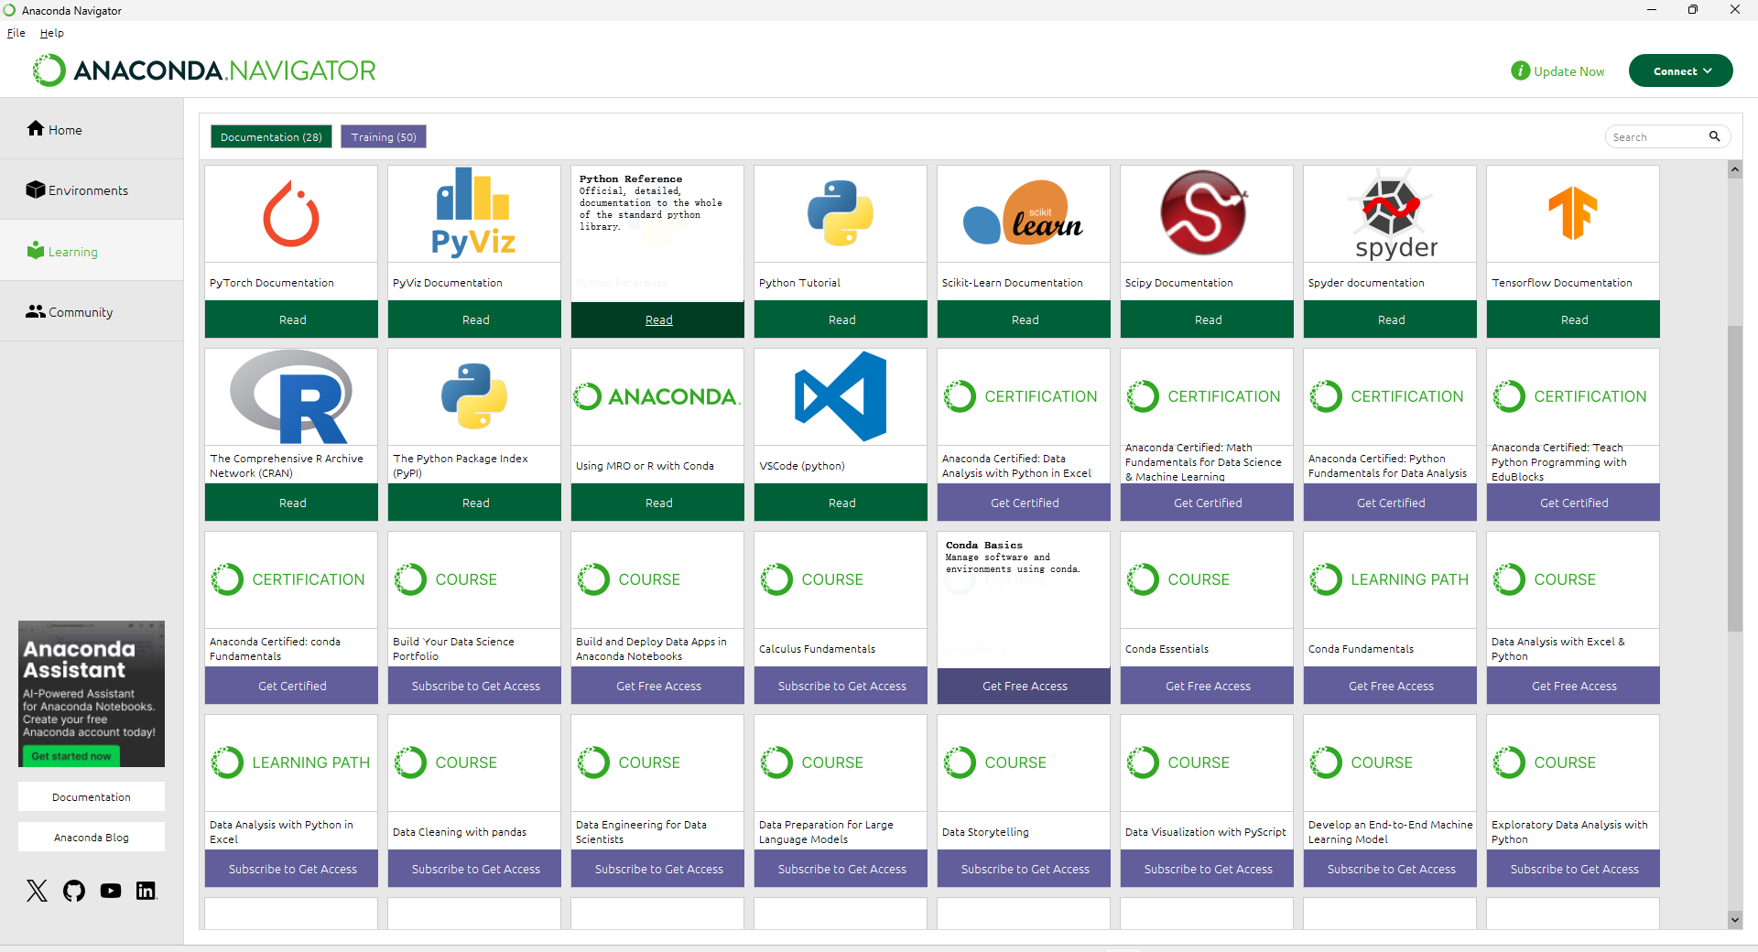Click the Learning book icon

tap(36, 250)
